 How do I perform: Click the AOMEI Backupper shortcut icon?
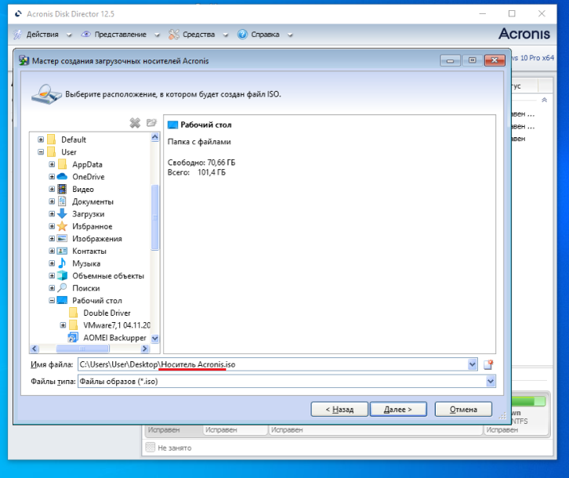coord(73,338)
